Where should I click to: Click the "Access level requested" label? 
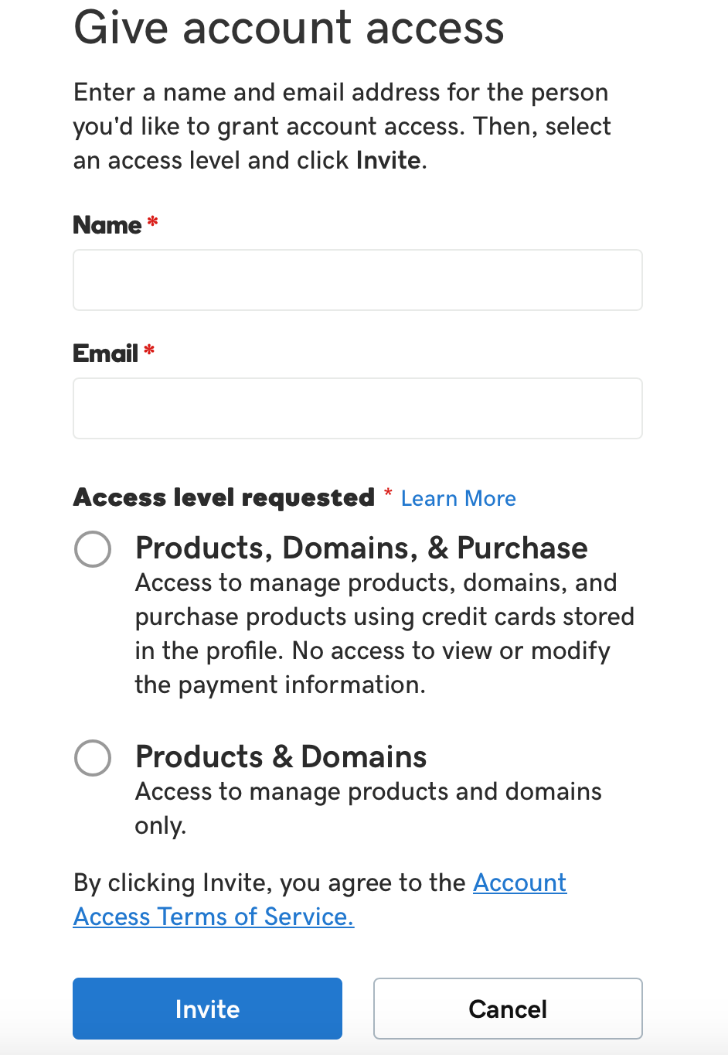tap(224, 497)
